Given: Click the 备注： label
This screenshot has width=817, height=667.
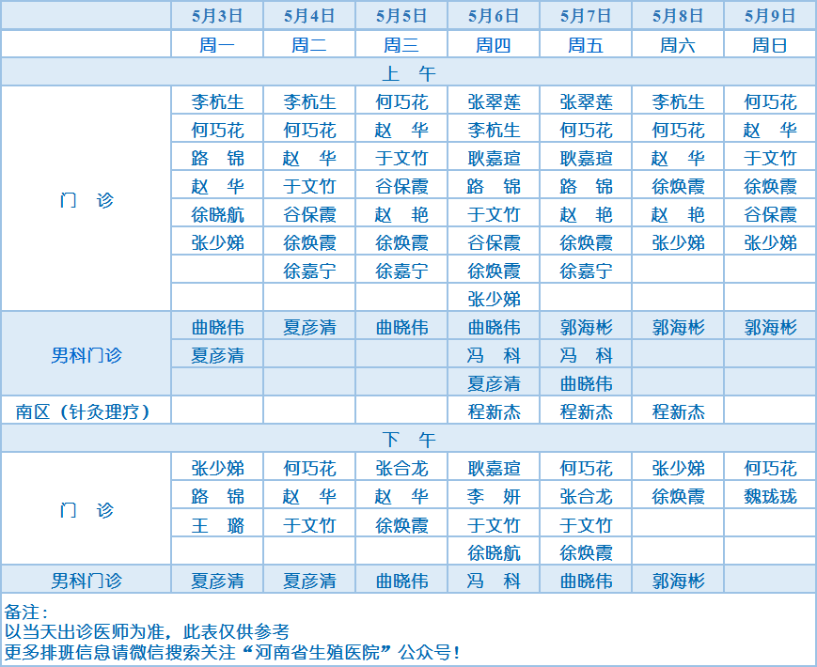Looking at the screenshot, I should pos(26,612).
